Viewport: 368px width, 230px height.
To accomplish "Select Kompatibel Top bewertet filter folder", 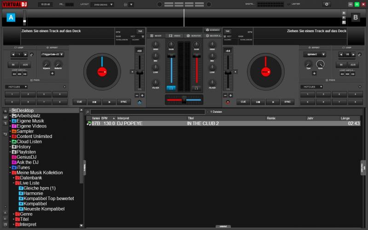I will (x=49, y=199).
